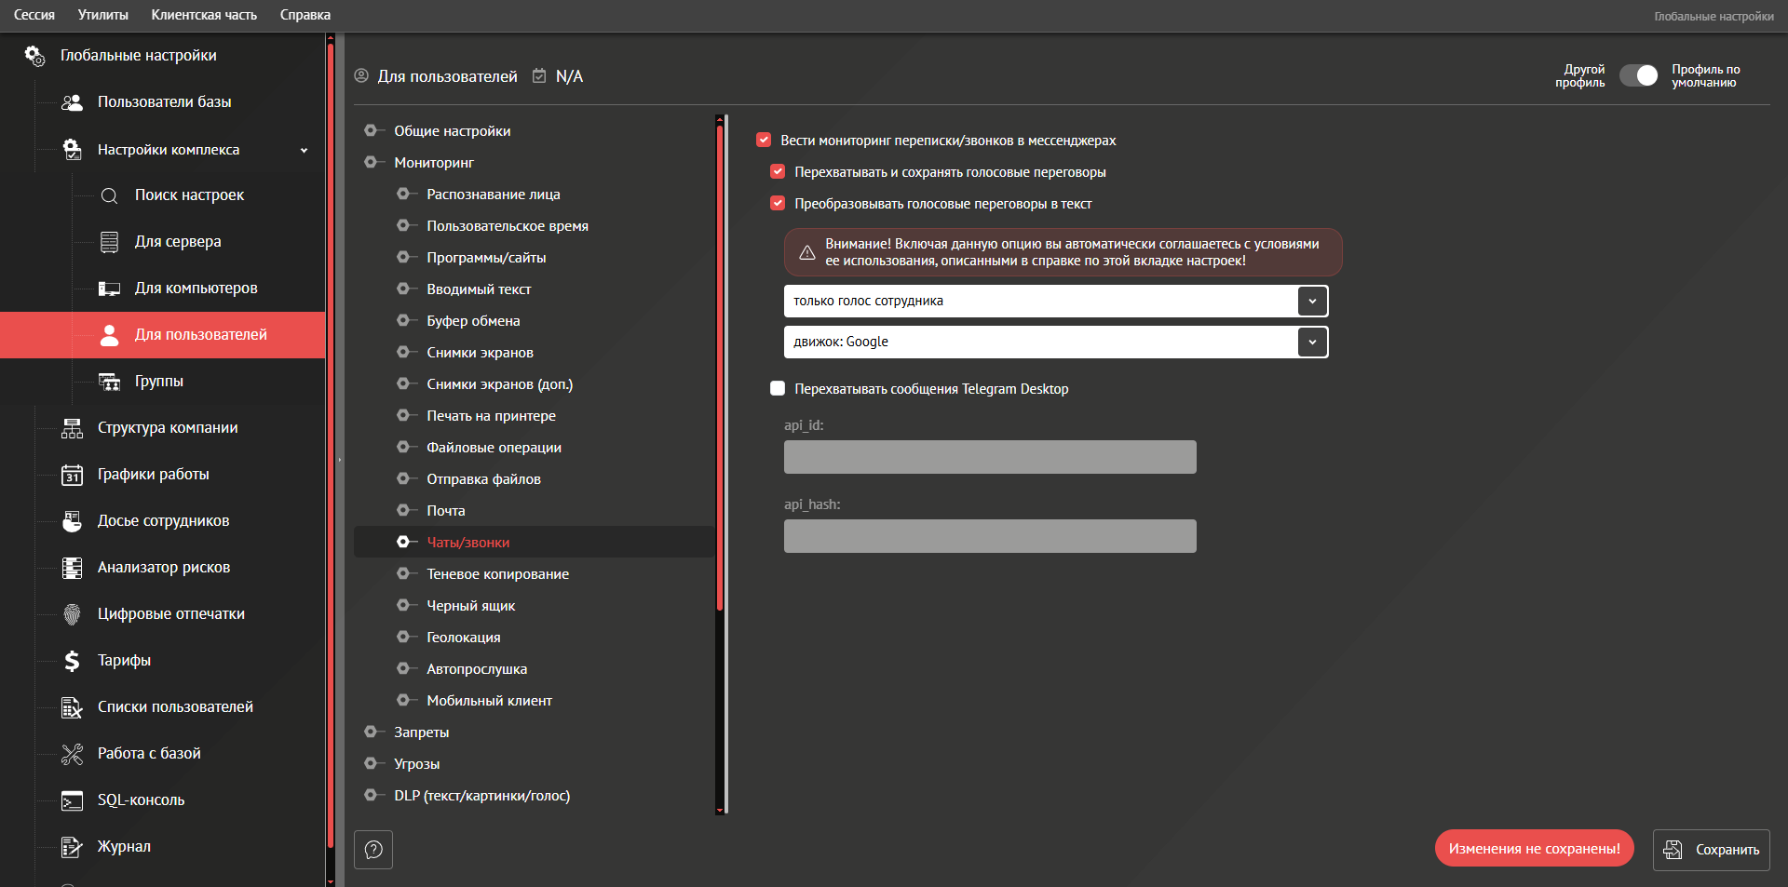Open the 'движок: Google' engine dropdown
This screenshot has width=1788, height=887.
[x=1312, y=343]
